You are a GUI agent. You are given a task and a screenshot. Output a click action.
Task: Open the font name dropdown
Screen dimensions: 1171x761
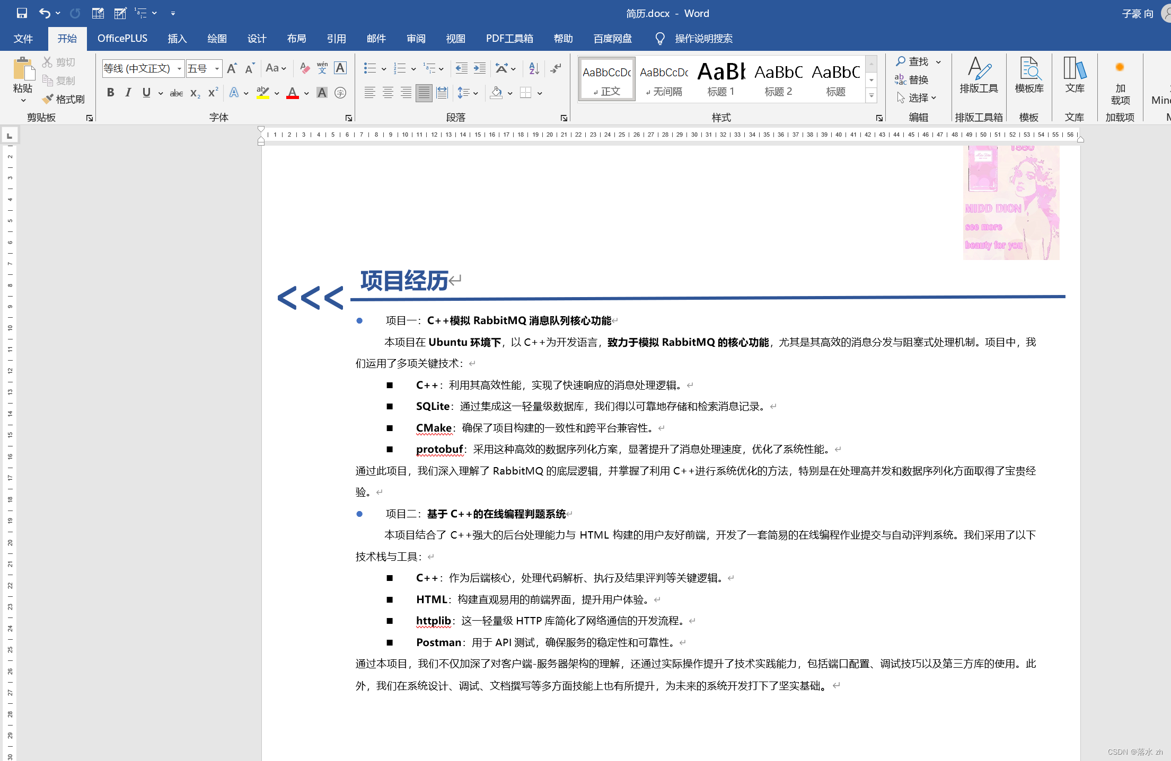[x=179, y=69]
